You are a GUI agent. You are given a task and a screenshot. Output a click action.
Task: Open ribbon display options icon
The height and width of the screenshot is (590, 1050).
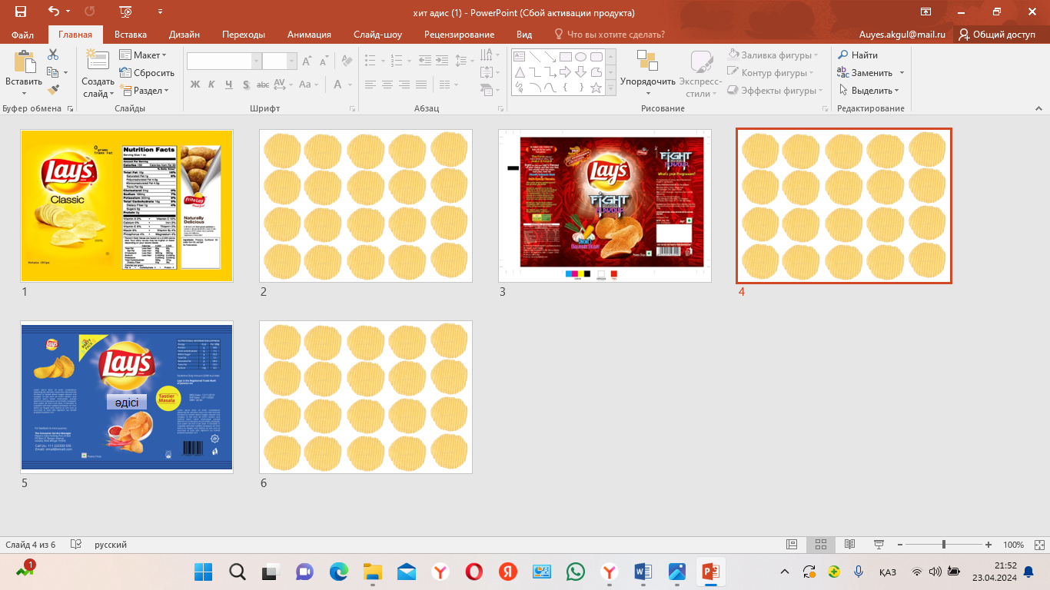pyautogui.click(x=925, y=12)
